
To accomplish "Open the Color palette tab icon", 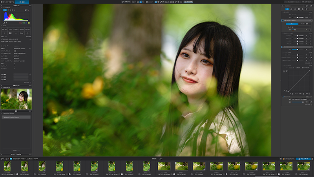I will coord(291,9).
